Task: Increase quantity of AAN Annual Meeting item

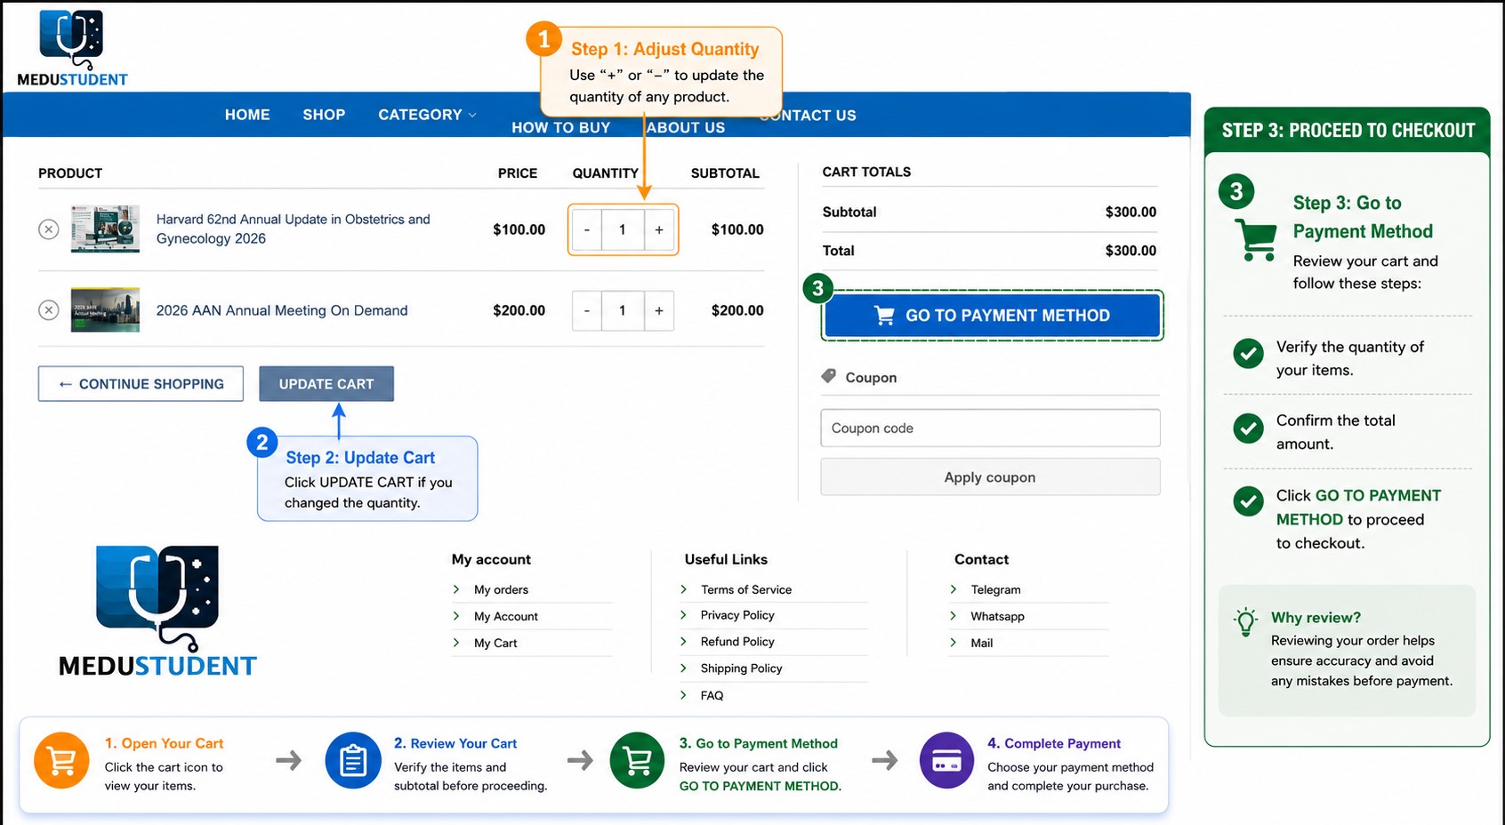Action: click(x=659, y=310)
